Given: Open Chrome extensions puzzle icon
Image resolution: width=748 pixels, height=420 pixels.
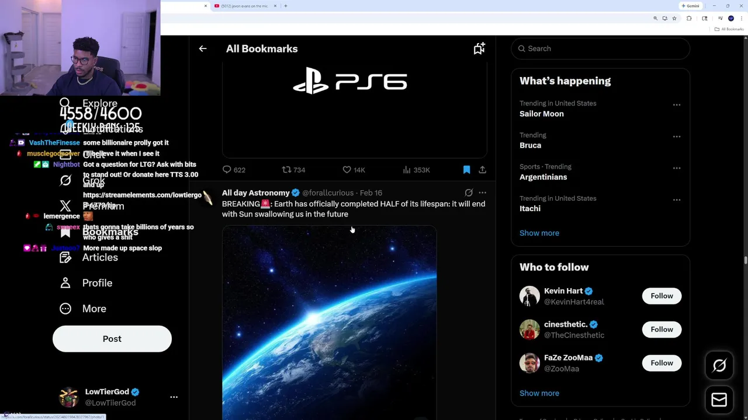Looking at the screenshot, I should pos(689,19).
